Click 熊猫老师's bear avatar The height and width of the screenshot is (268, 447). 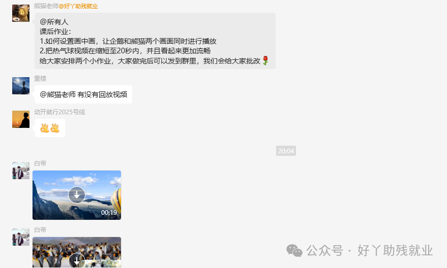click(x=21, y=13)
